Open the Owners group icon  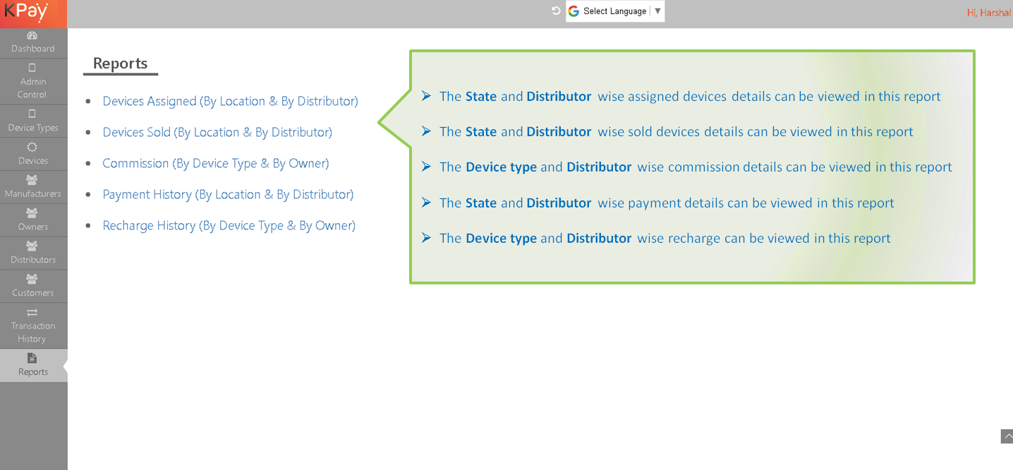point(32,213)
